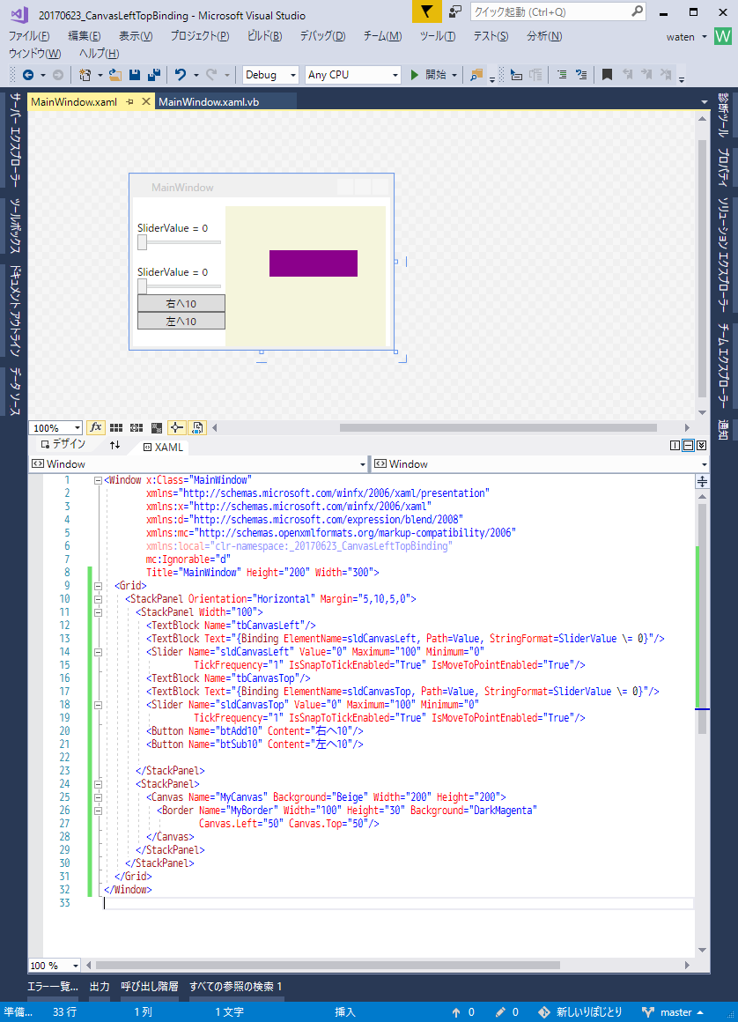Click the 右へ10 button in designer preview

pyautogui.click(x=181, y=303)
